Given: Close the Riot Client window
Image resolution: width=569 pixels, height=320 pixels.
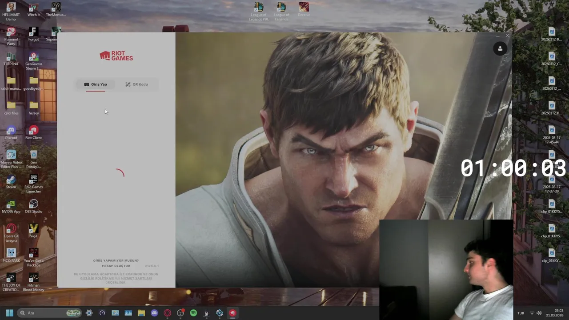Looking at the screenshot, I should pyautogui.click(x=507, y=36).
